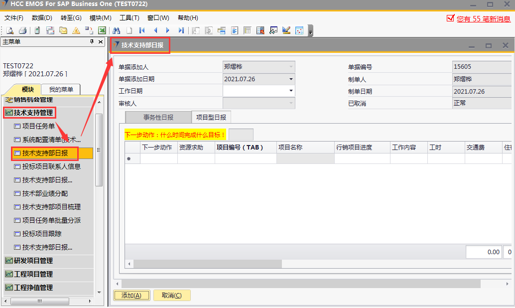Pin the 主菜单 panel
The width and height of the screenshot is (515, 308).
pos(92,42)
